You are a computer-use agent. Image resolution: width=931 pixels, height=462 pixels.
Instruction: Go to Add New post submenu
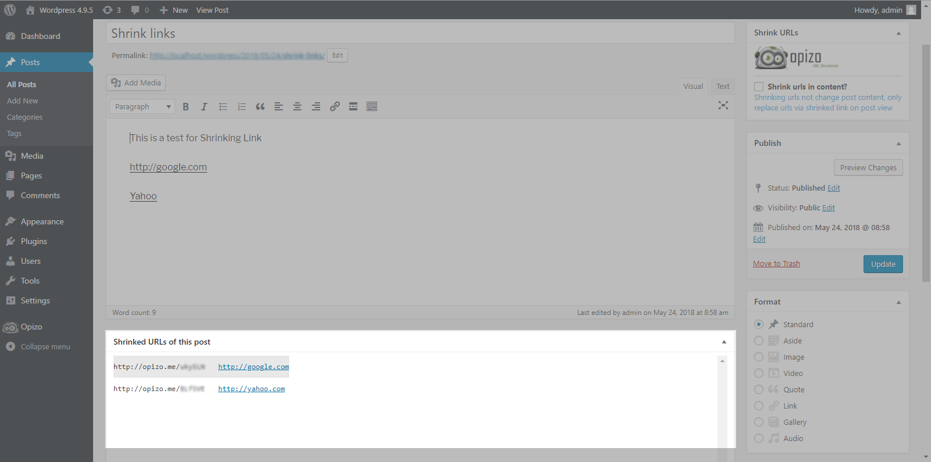[x=23, y=101]
